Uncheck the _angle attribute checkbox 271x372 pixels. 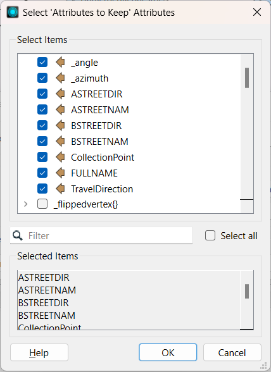click(42, 63)
